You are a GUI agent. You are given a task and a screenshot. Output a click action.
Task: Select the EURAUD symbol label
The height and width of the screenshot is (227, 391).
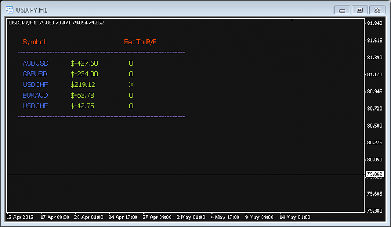coord(35,95)
